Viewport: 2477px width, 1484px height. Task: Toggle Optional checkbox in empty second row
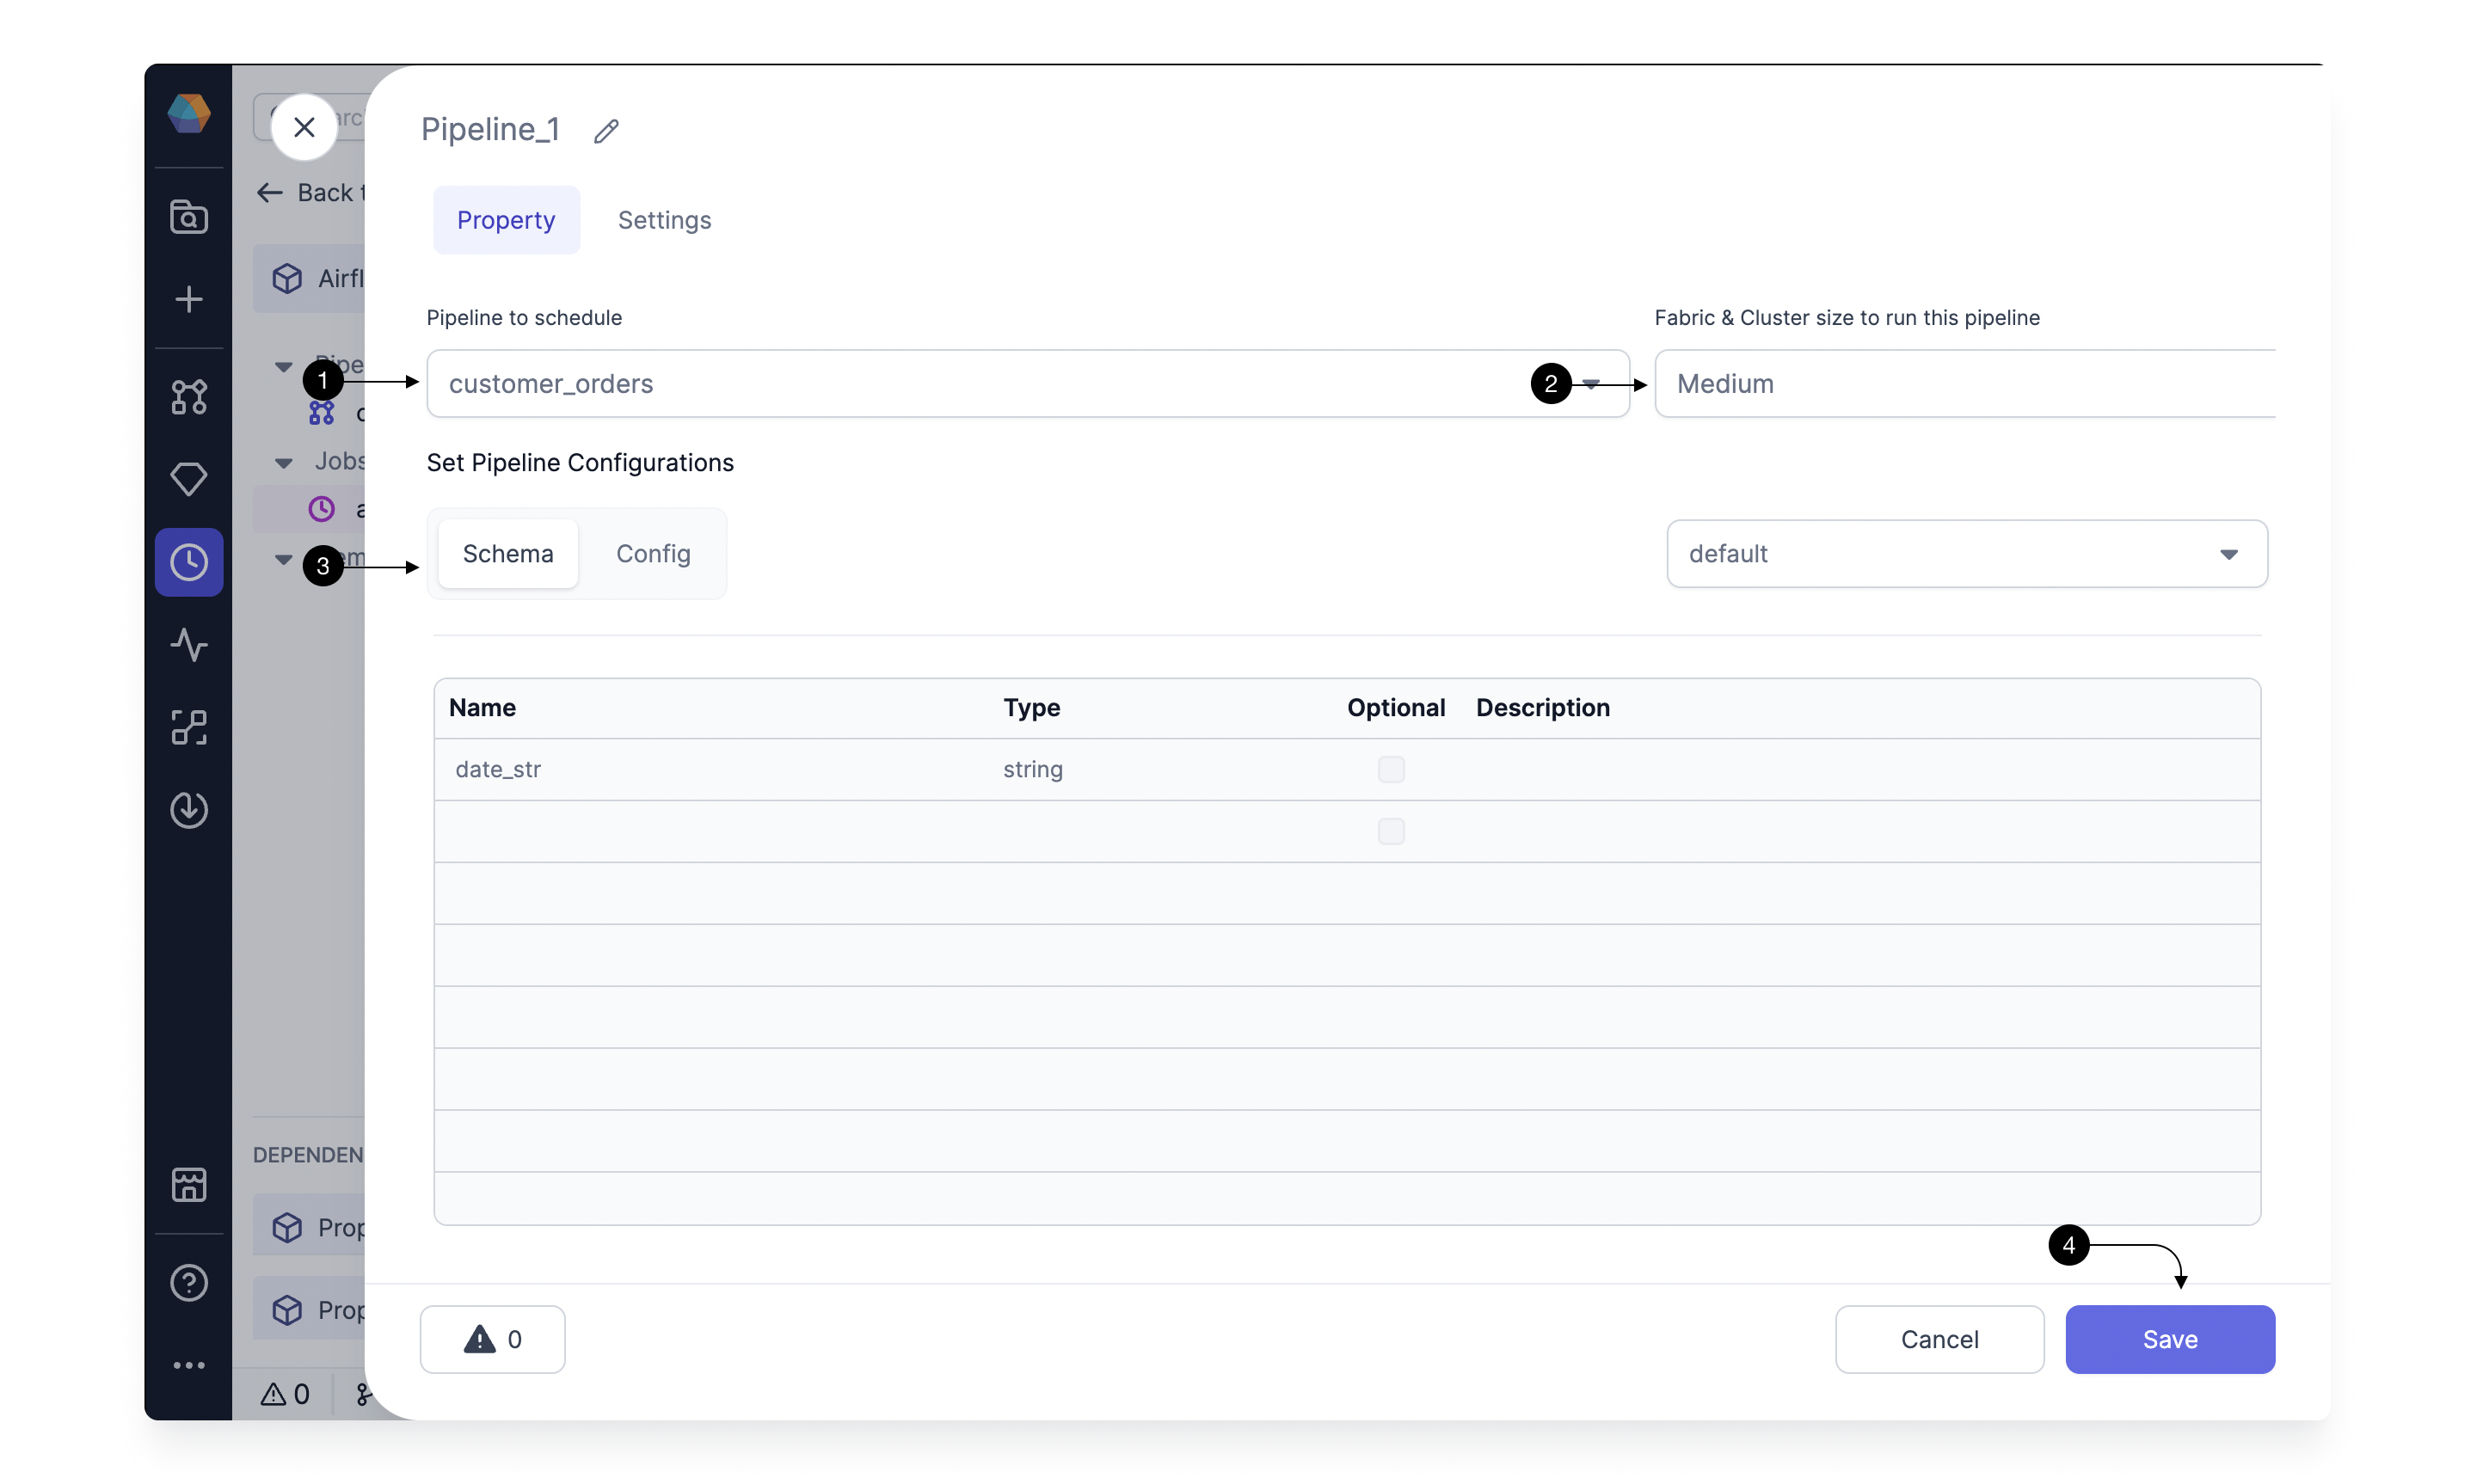(x=1390, y=831)
